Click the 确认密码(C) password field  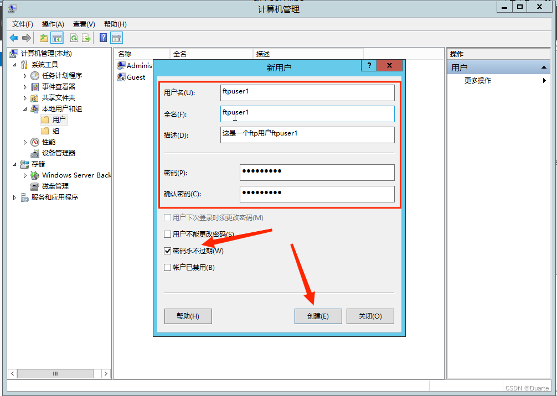317,194
